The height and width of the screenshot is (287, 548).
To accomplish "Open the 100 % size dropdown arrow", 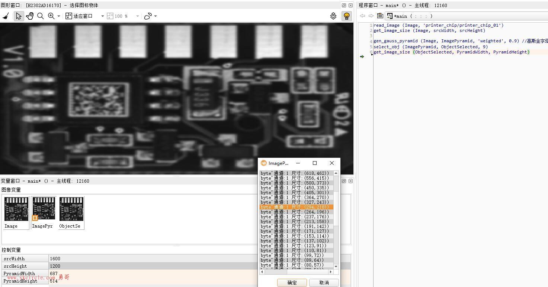I will (137, 16).
